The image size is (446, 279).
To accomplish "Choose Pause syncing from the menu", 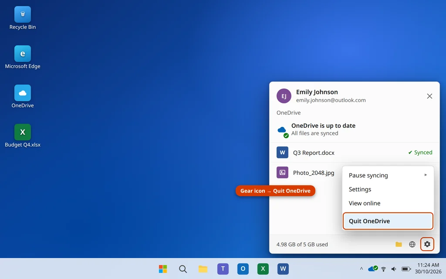I will 388,175.
